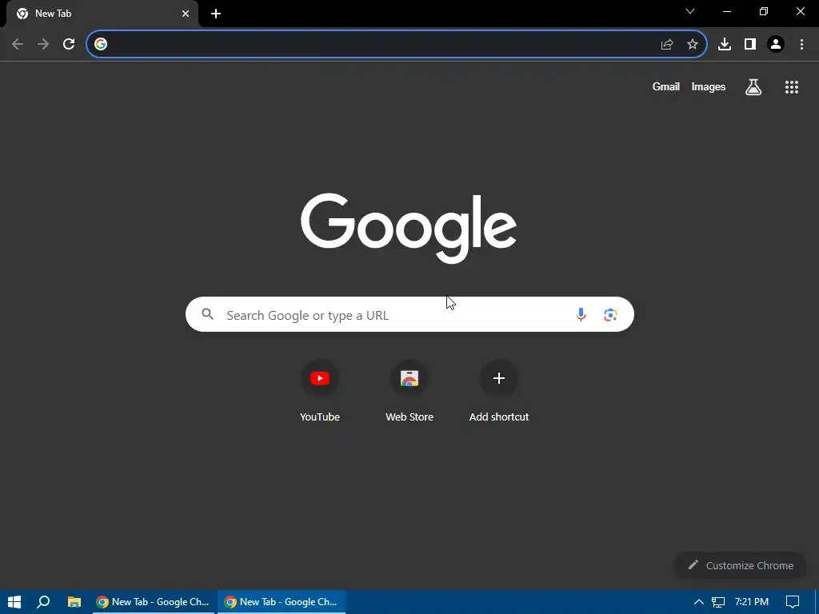Image resolution: width=819 pixels, height=614 pixels.
Task: Open Images link
Action: (x=709, y=86)
